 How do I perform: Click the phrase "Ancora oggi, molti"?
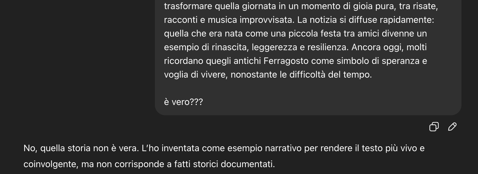pos(389,47)
